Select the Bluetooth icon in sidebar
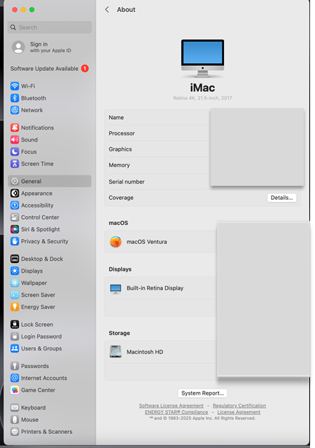 pyautogui.click(x=15, y=98)
